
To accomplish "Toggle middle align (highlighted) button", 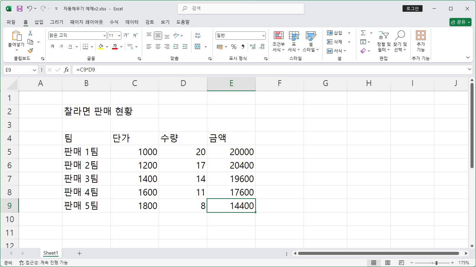I will [158, 35].
